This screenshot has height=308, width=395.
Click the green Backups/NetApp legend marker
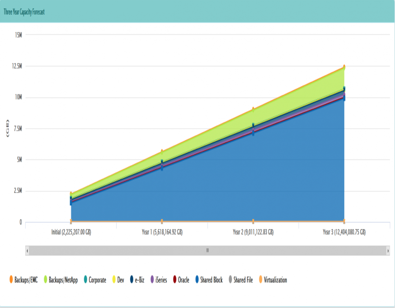(45, 280)
